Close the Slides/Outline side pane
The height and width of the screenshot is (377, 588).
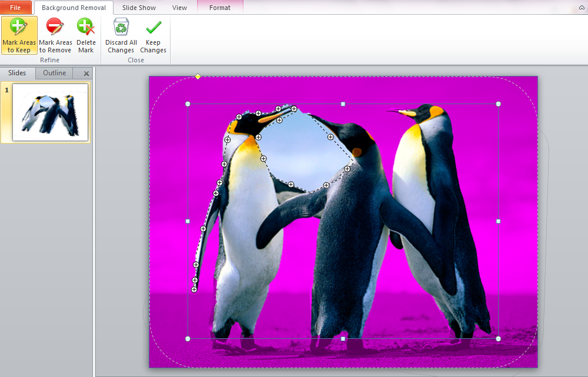click(86, 74)
